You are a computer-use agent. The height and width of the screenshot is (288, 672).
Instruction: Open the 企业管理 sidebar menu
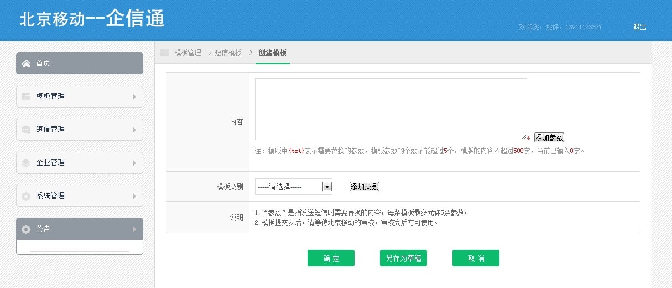point(80,163)
